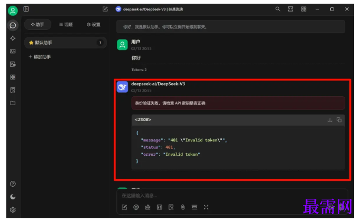Click the @ mention model icon

(x=136, y=207)
